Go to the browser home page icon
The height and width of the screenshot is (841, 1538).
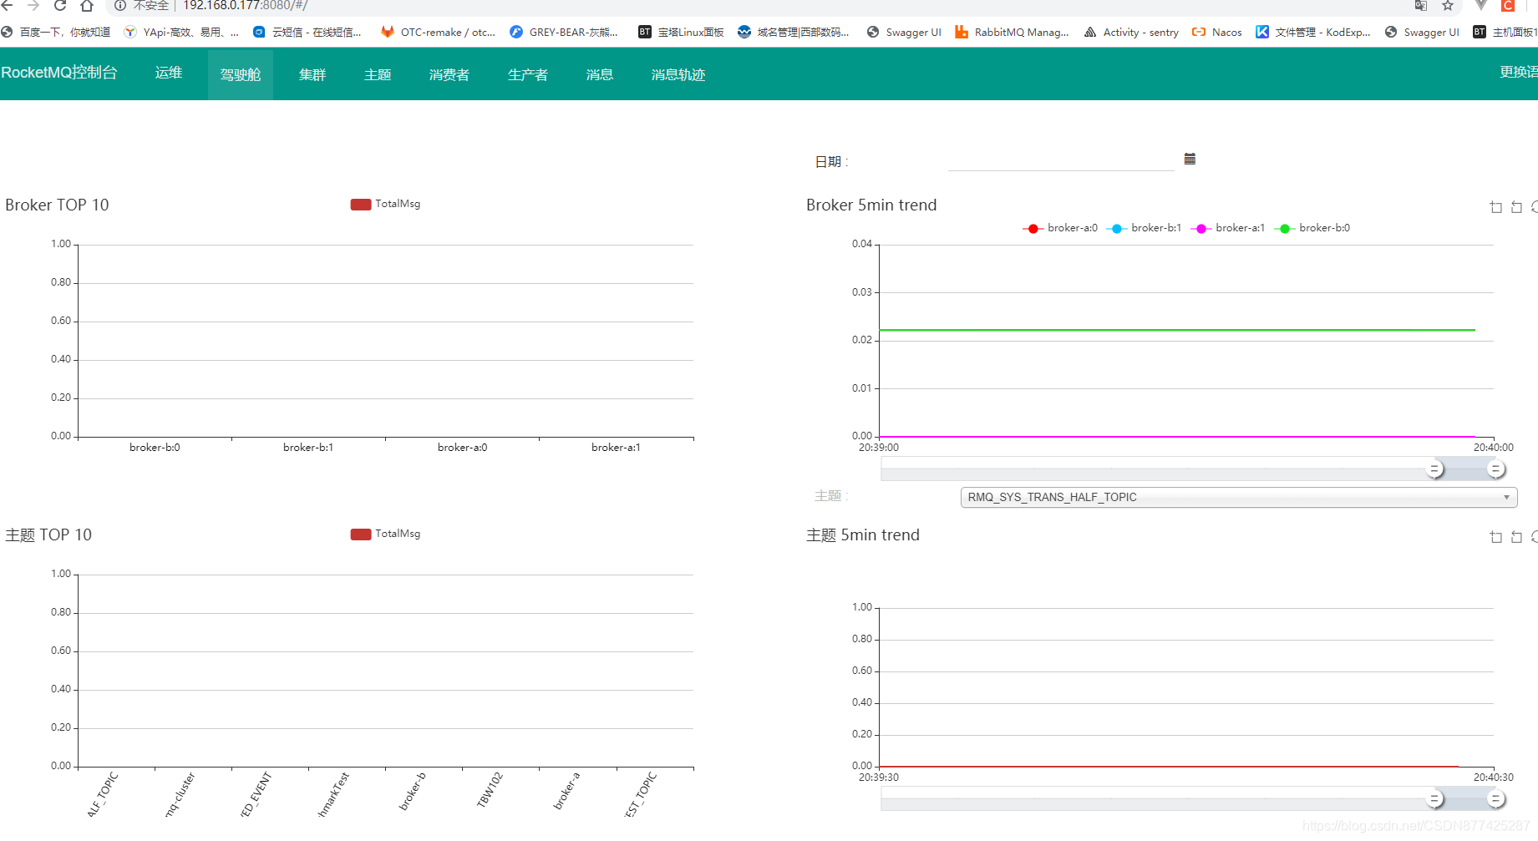(x=87, y=6)
